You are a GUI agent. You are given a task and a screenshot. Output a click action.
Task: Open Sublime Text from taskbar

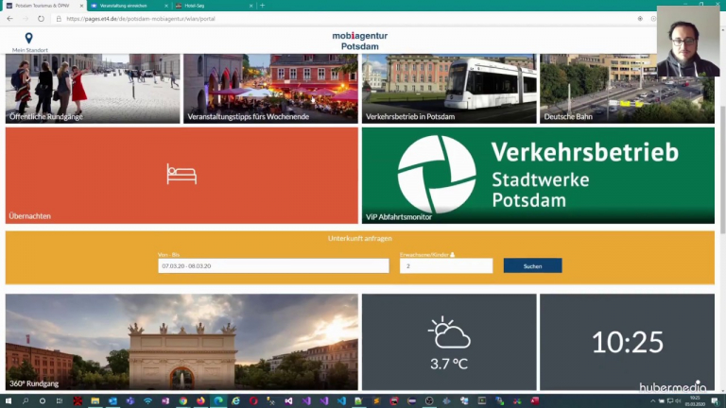376,401
